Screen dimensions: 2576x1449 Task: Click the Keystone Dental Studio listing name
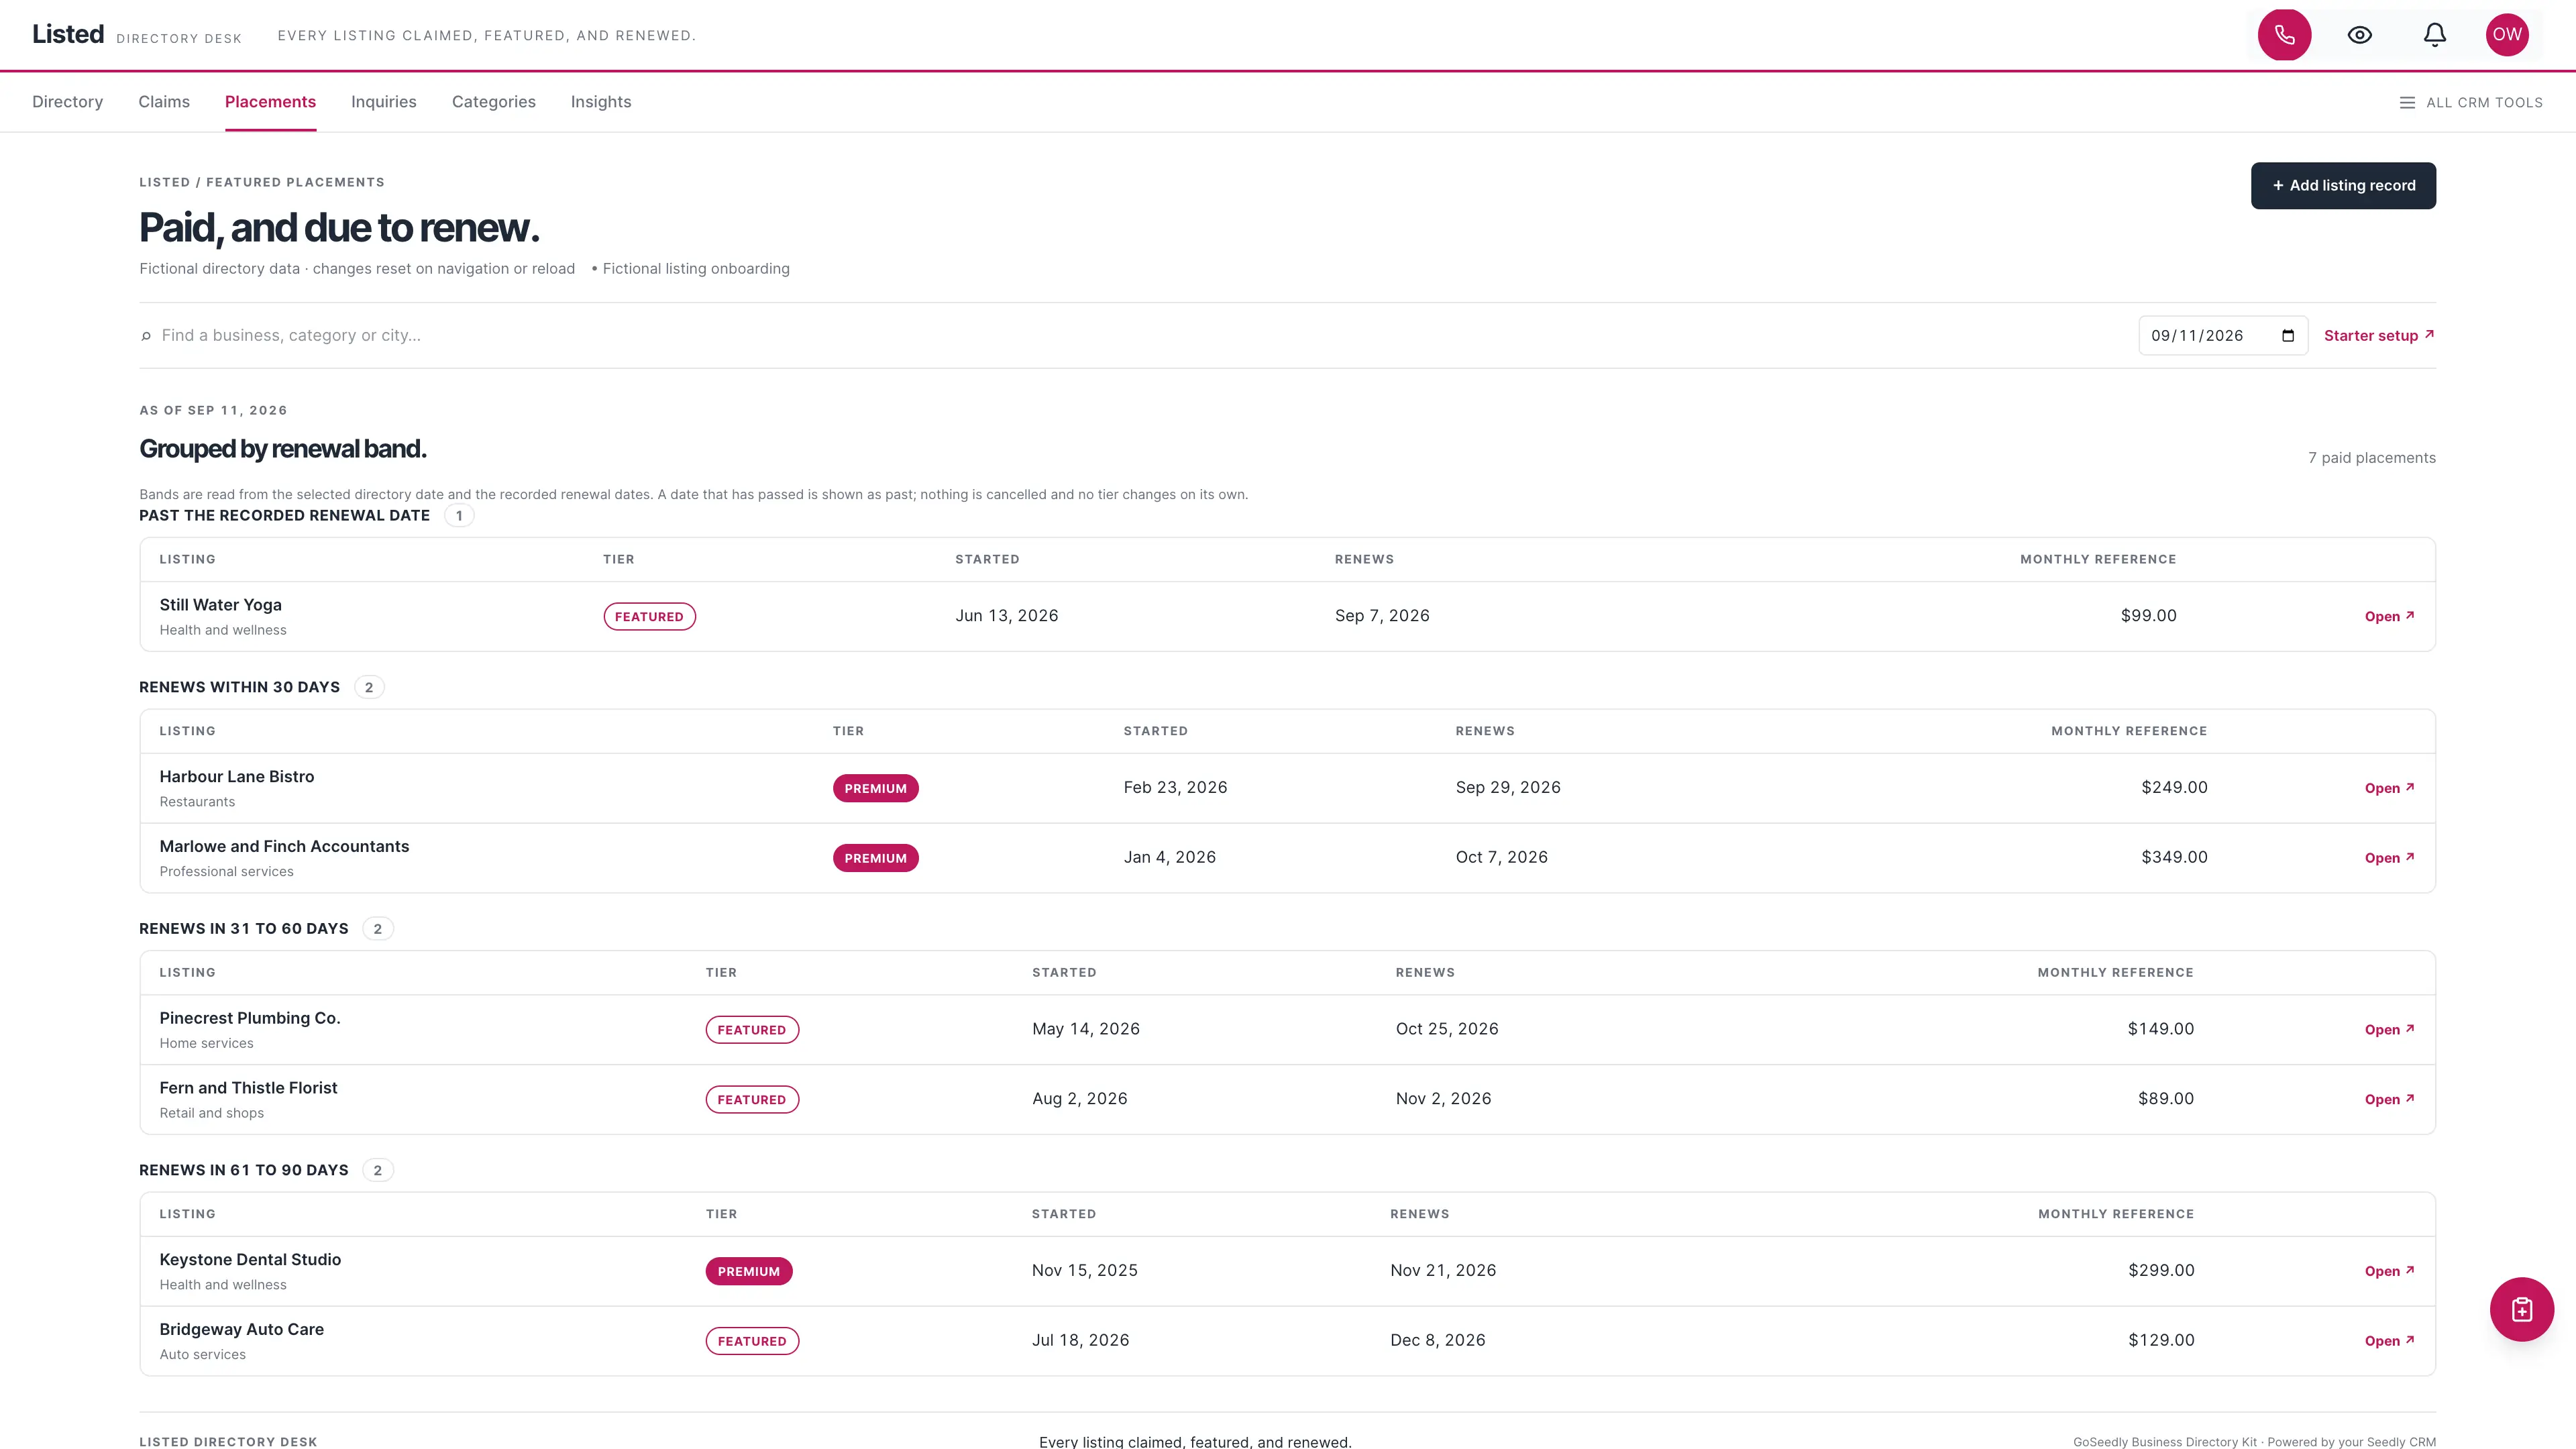tap(250, 1260)
